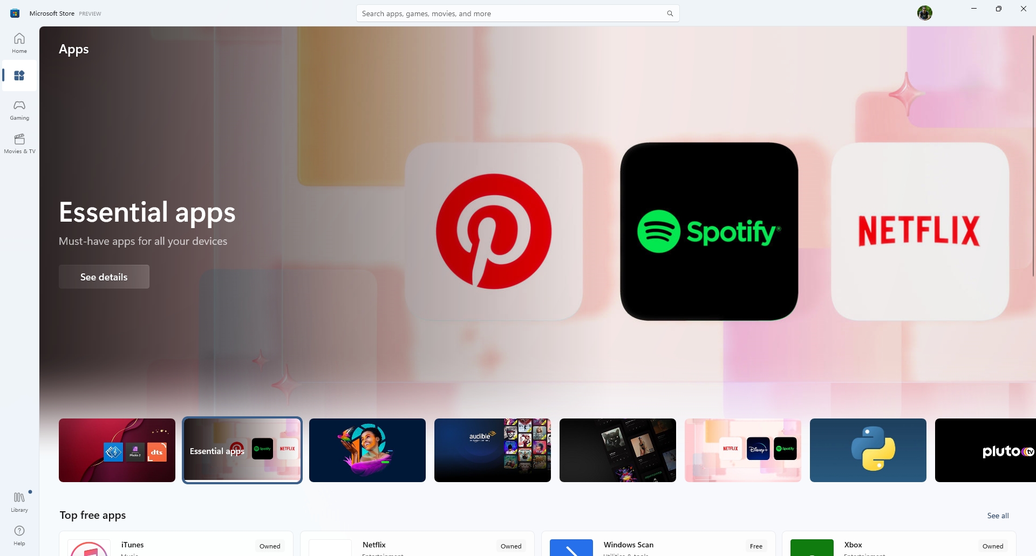Click the Help icon
Screen dimensions: 1036x556
click(19, 535)
